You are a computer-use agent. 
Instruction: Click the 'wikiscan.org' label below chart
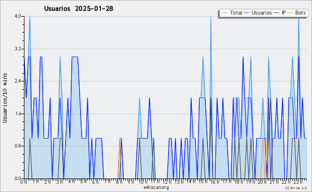[x=156, y=187]
